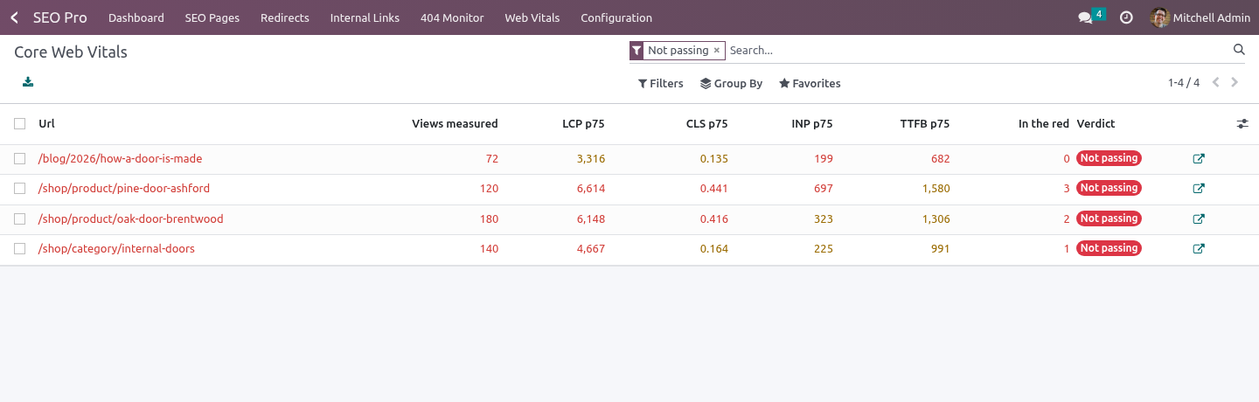Viewport: 1259px width, 402px height.
Task: Open the Web Vitals menu
Action: [532, 17]
